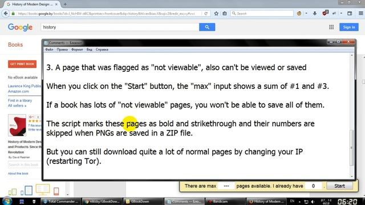
Task: Click the Search in this book field
Action: pyautogui.click(x=25, y=165)
